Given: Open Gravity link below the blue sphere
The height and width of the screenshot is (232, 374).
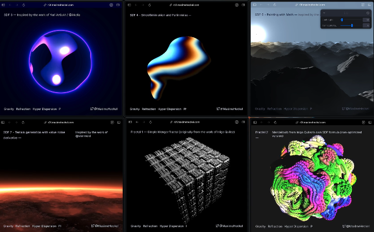Looking at the screenshot, I should 9,108.
